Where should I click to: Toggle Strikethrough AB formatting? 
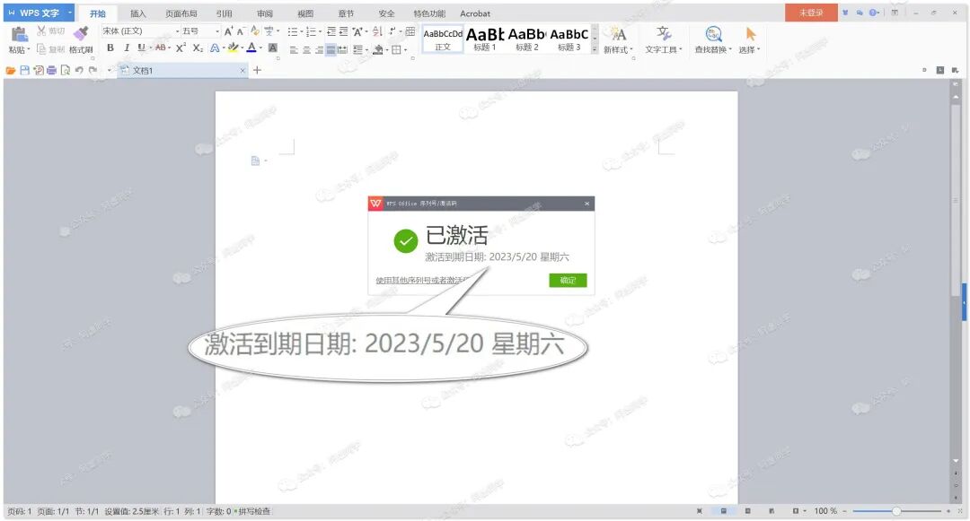click(x=160, y=48)
